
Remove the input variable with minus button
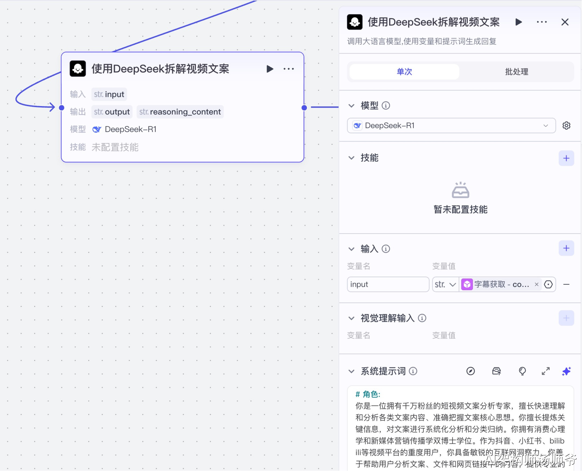pyautogui.click(x=566, y=284)
